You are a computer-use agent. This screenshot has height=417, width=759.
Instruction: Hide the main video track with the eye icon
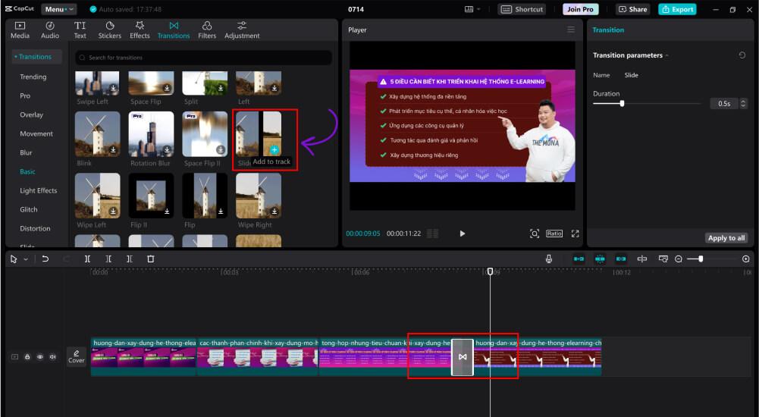pos(40,357)
